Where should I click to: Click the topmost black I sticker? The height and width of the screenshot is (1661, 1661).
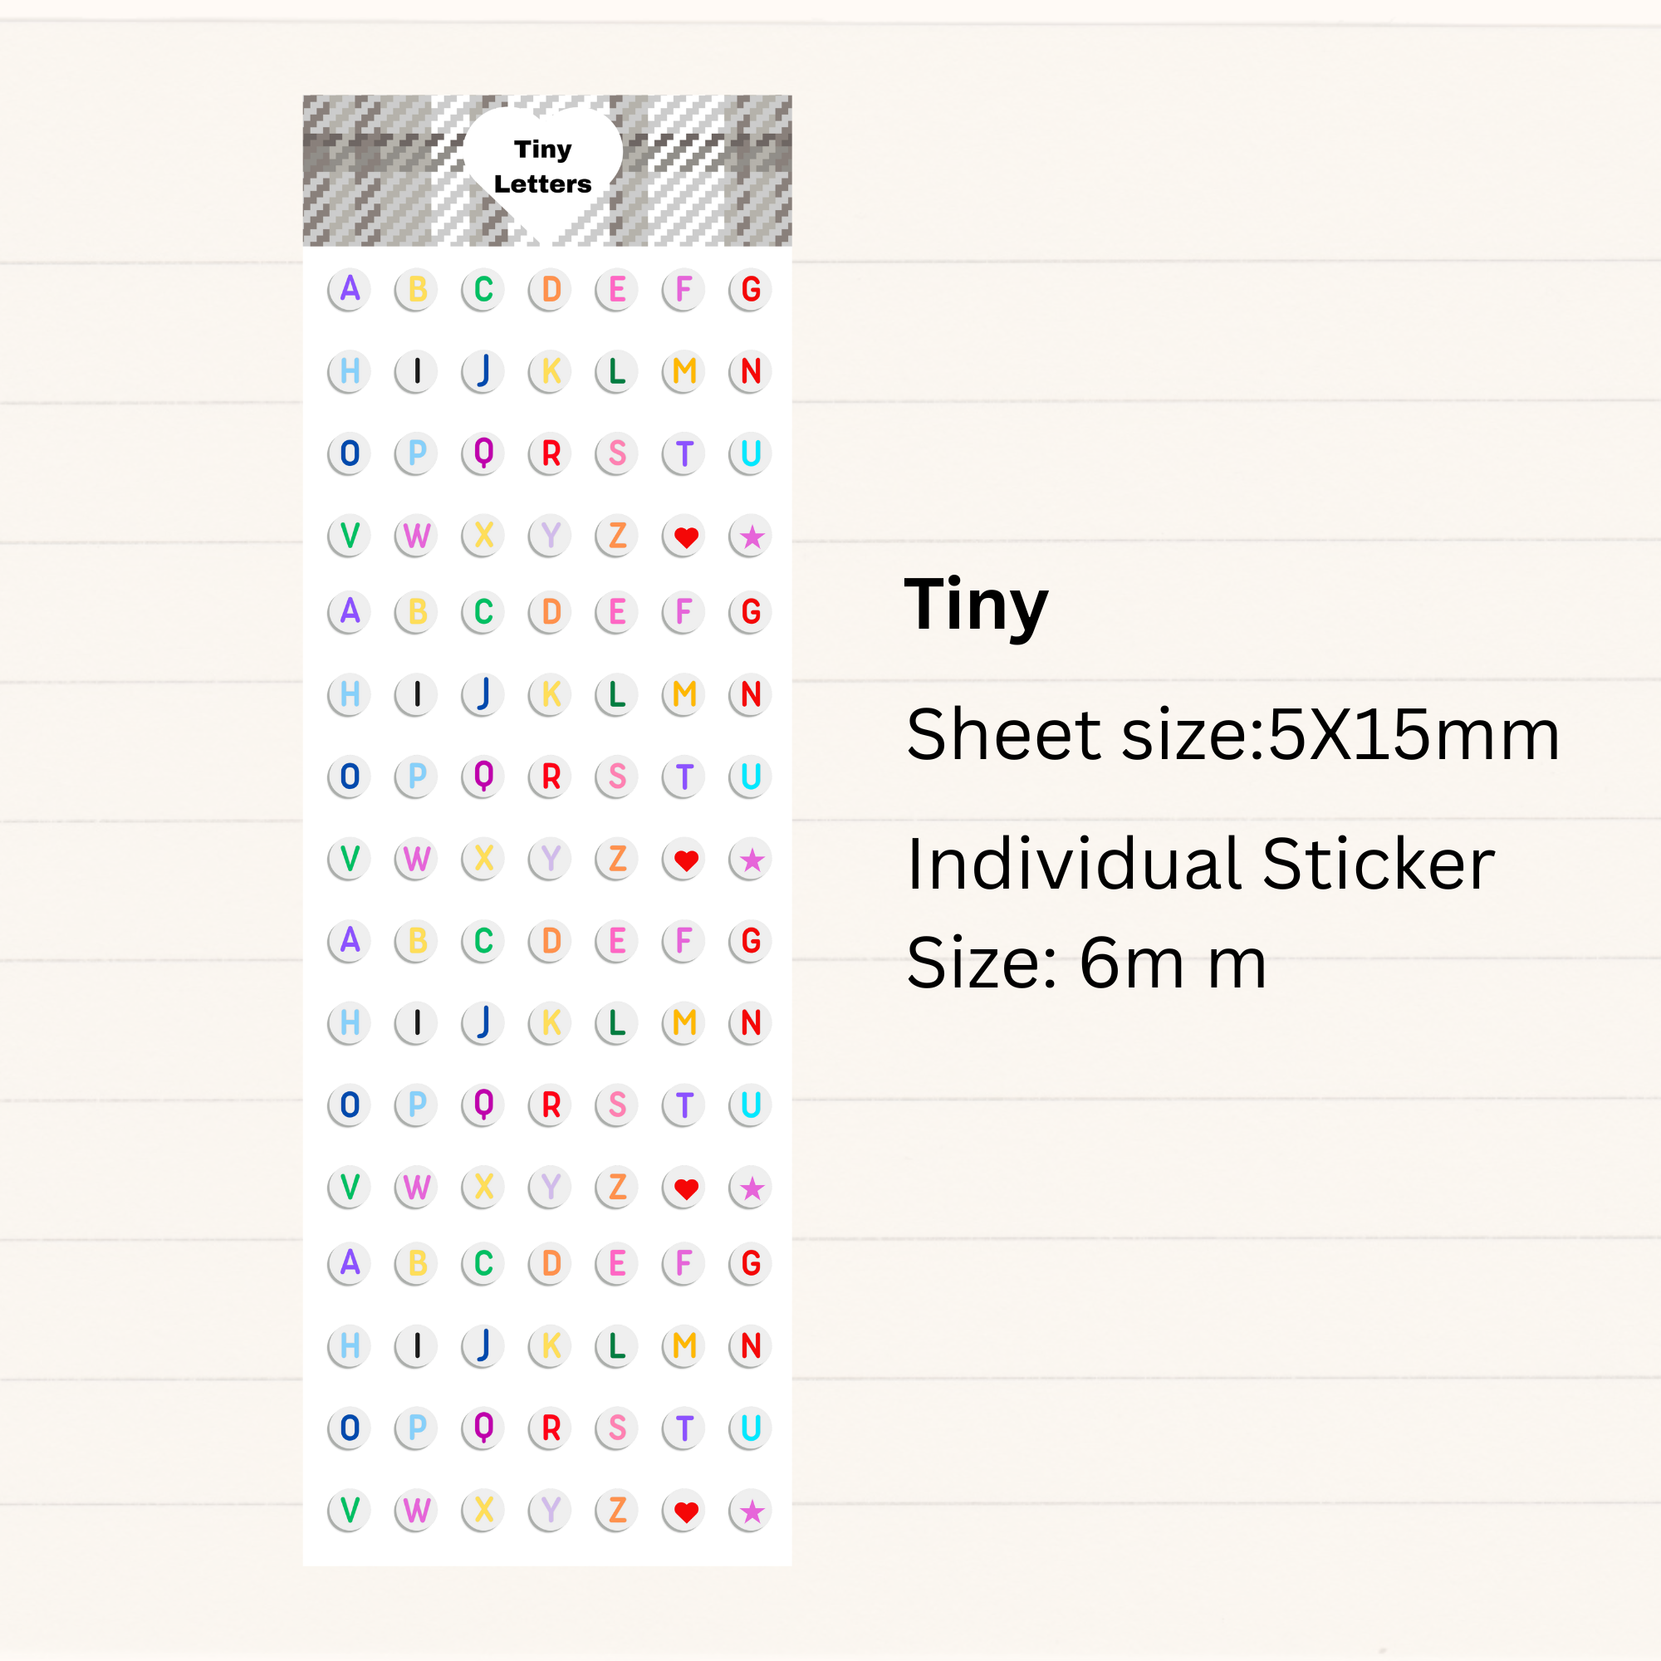click(x=417, y=371)
